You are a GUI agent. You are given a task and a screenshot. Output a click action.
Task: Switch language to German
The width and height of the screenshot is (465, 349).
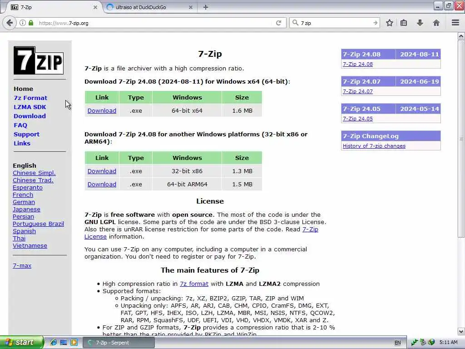[x=24, y=202]
